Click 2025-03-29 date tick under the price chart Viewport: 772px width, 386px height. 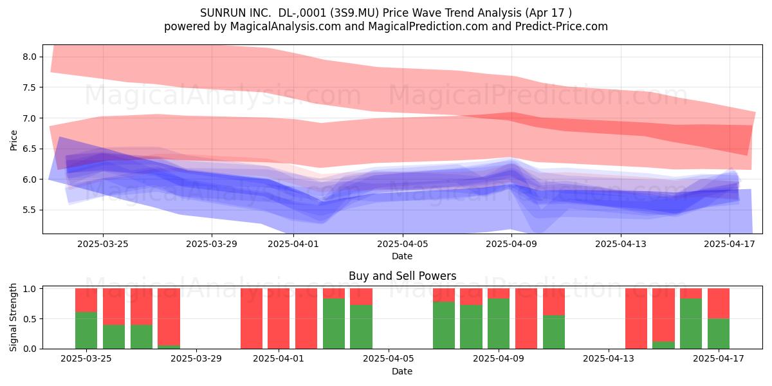tap(212, 244)
